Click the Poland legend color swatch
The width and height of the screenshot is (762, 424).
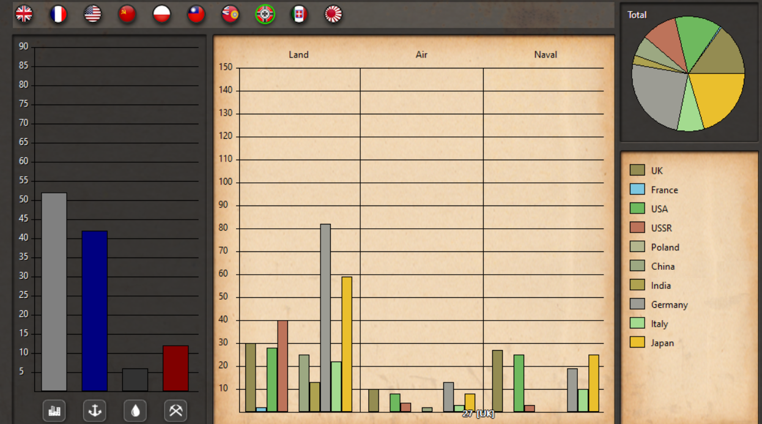tap(637, 247)
